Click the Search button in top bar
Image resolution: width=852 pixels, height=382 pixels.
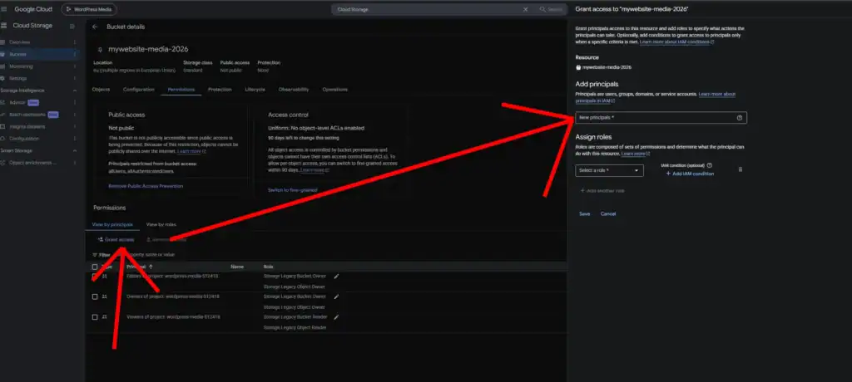click(551, 9)
